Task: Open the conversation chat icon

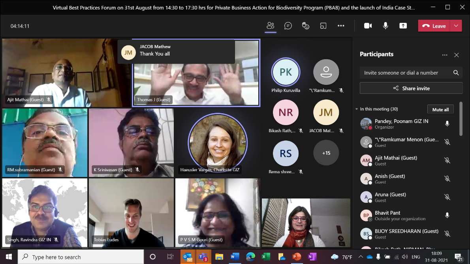Action: click(x=288, y=26)
